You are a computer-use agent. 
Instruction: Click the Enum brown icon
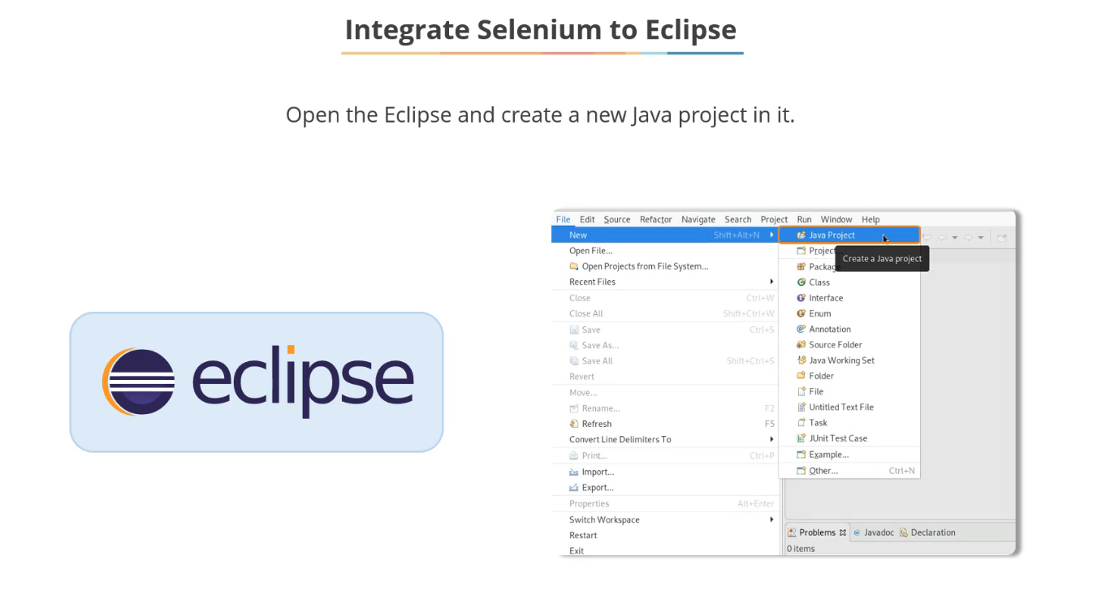(x=801, y=313)
